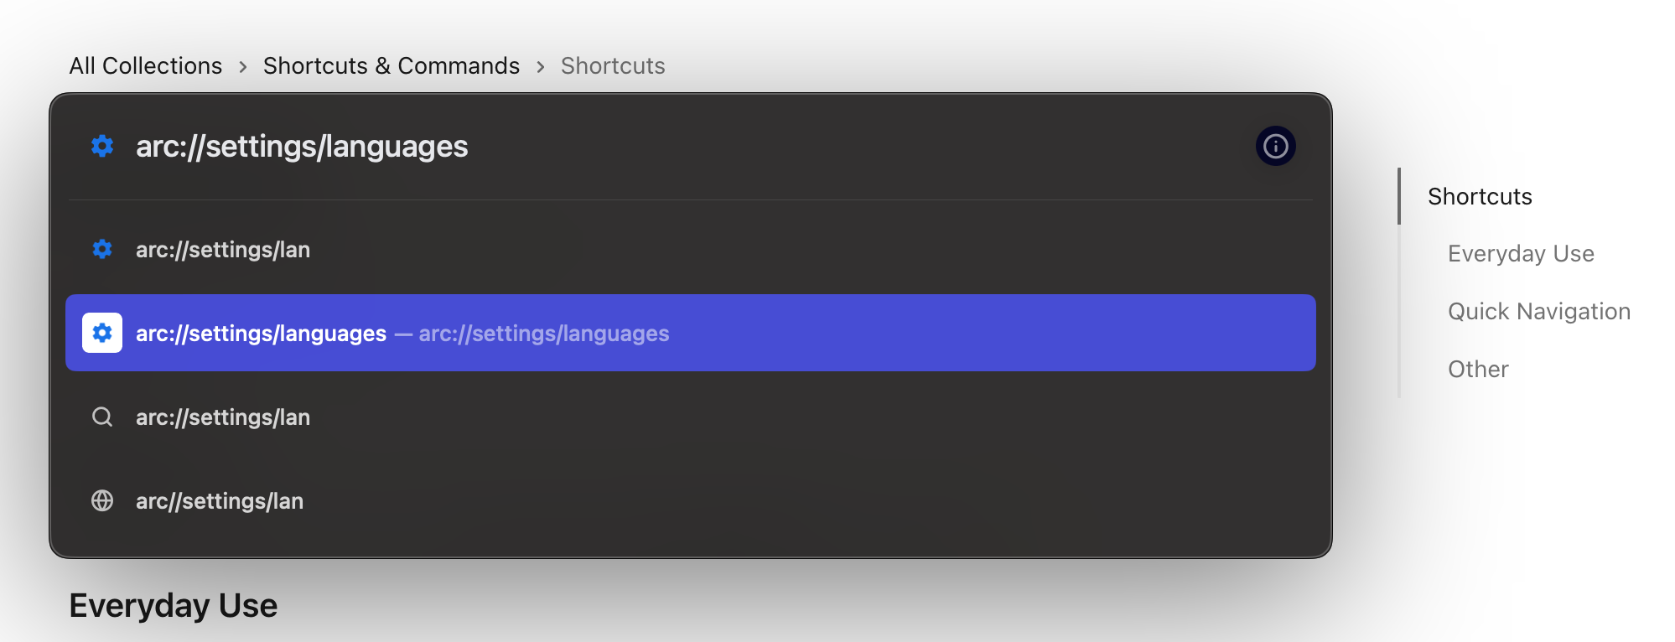Click gear icon of first arc://settings/lan suggestion
The width and height of the screenshot is (1675, 642).
click(102, 249)
